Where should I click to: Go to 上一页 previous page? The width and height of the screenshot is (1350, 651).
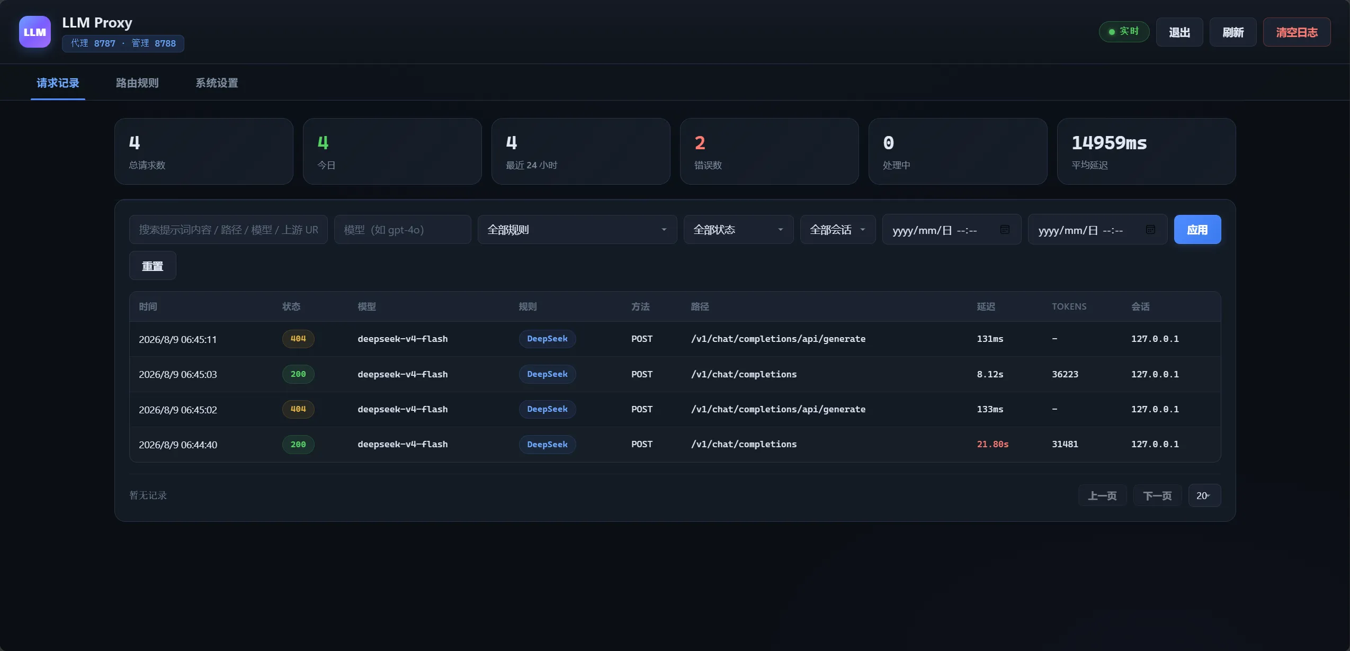[1102, 495]
